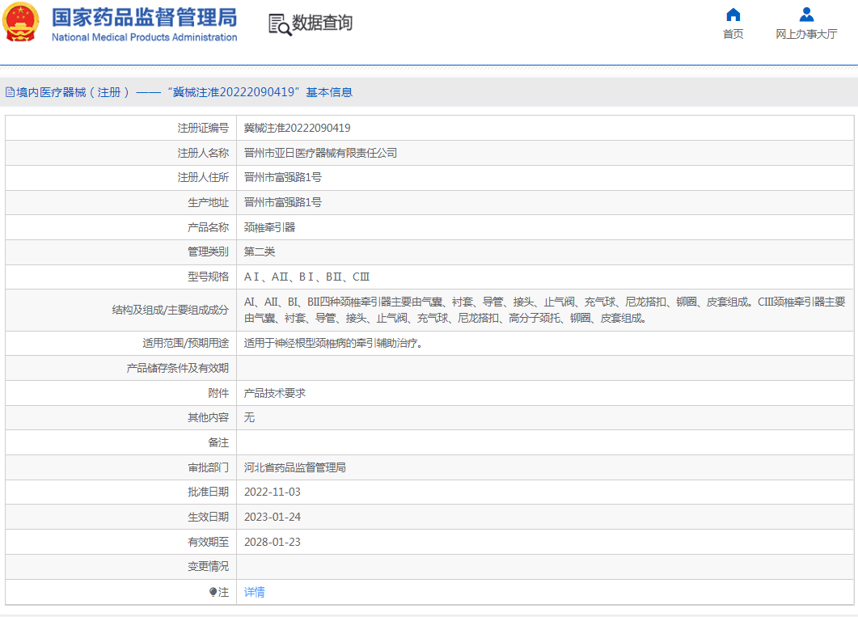Click the 数据查询 heading text
The image size is (858, 617).
tap(323, 23)
